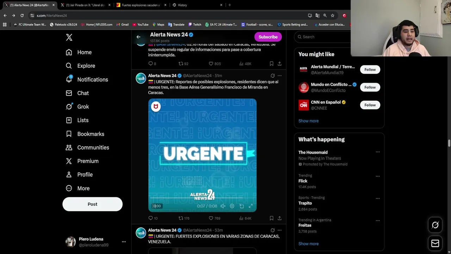Open the floating Messages envelope button
Screen dimensions: 451x254
click(x=435, y=243)
